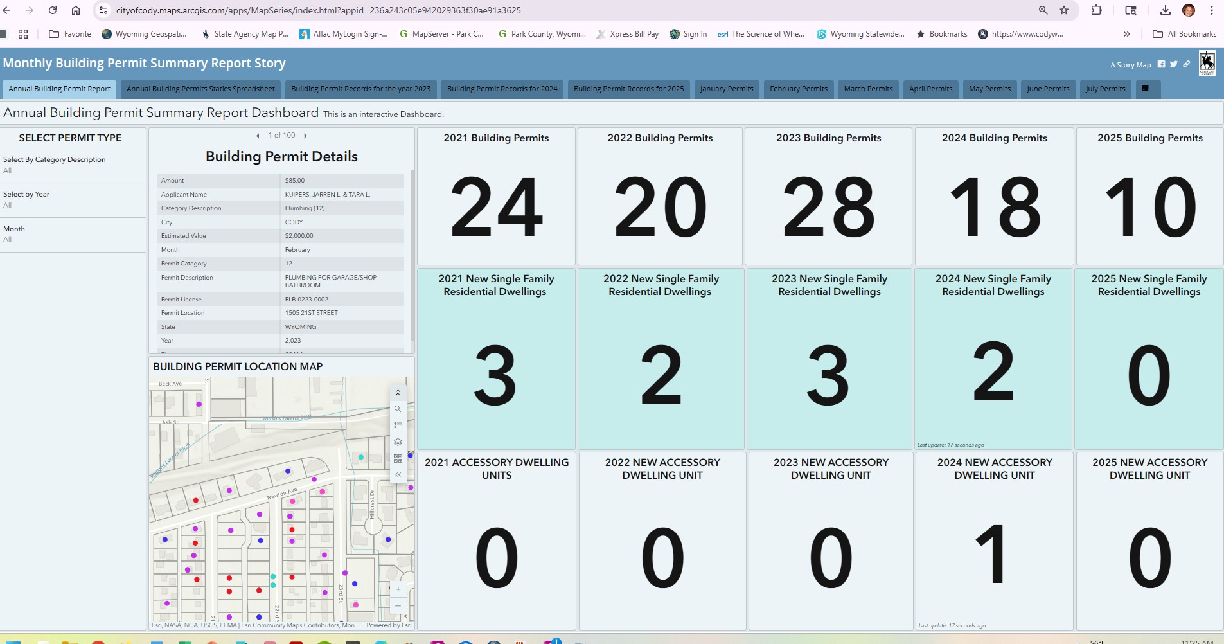Open the map search tool

tap(398, 409)
